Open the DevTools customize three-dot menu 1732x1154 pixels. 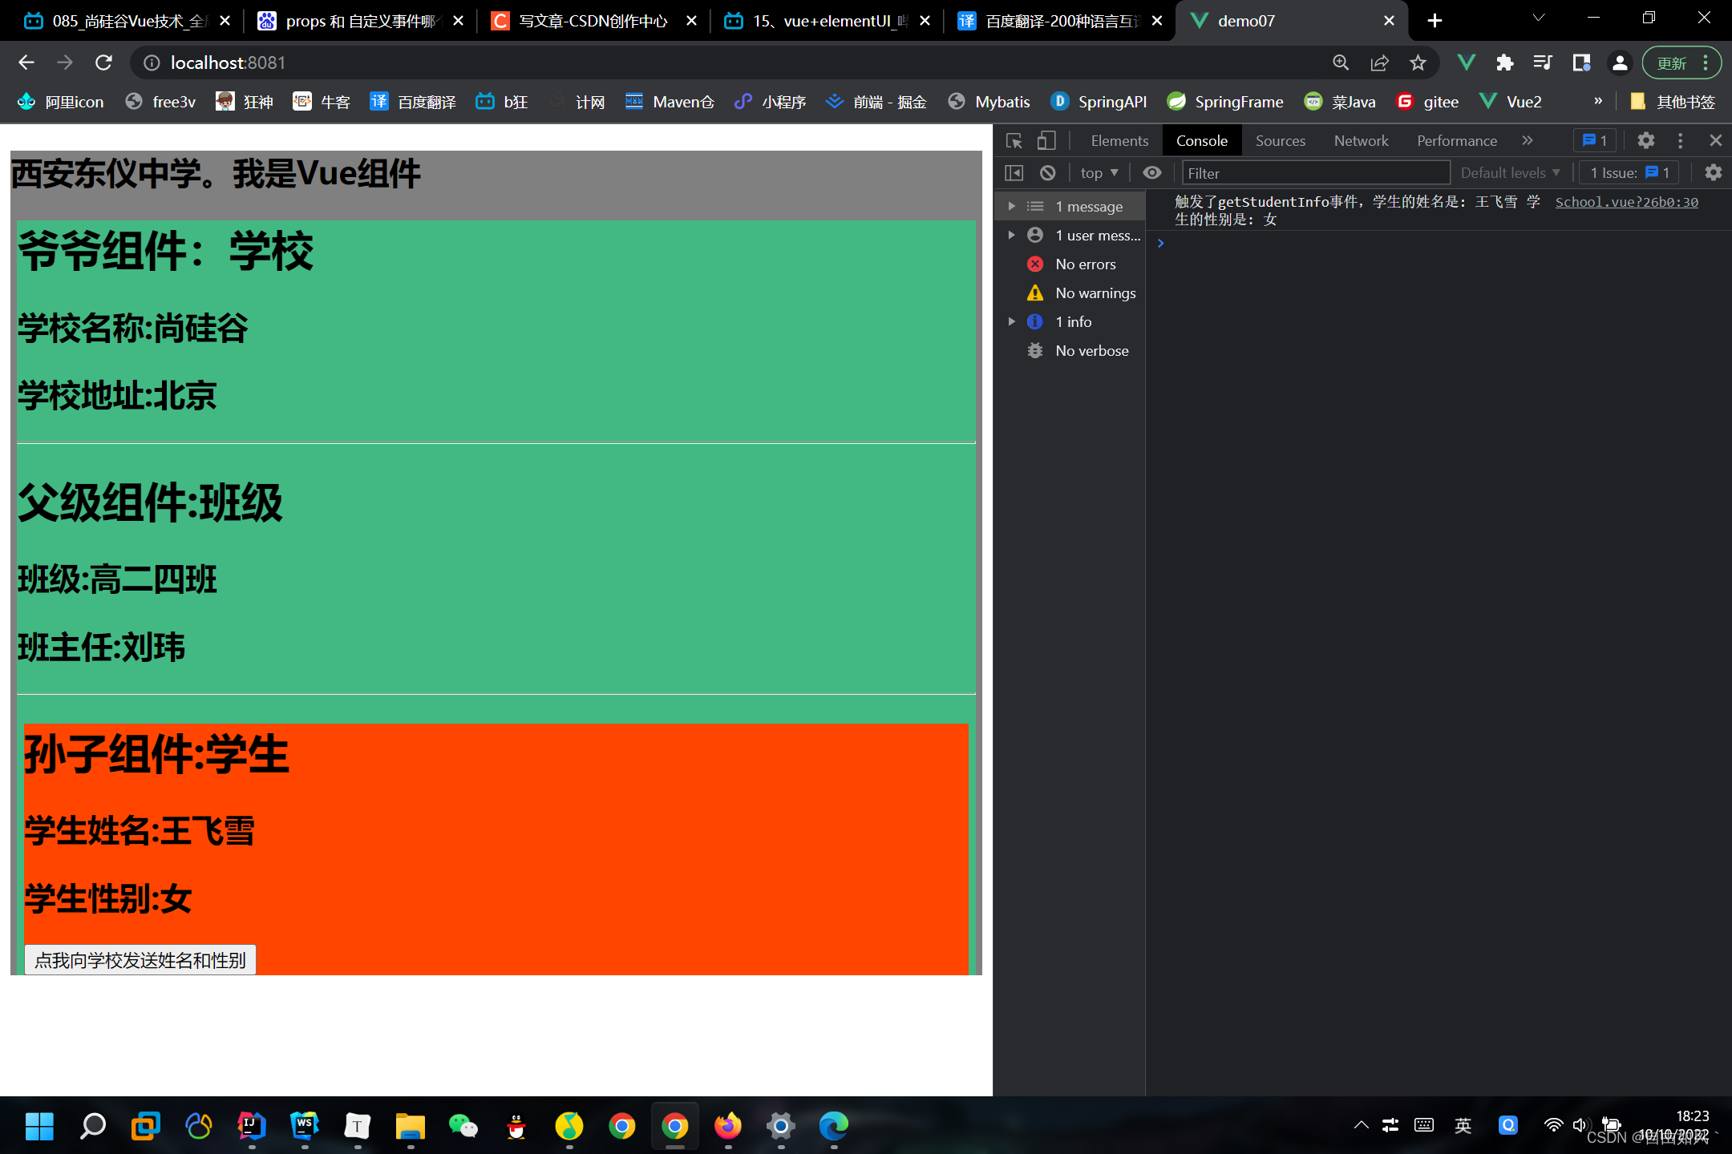[1680, 140]
